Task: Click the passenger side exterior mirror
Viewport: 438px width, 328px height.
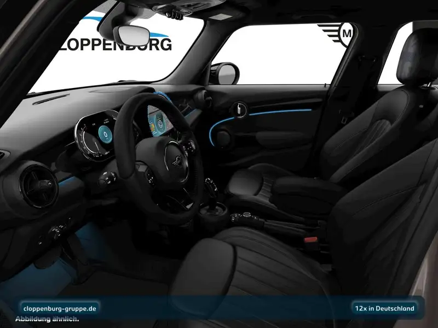Action: [x=225, y=73]
